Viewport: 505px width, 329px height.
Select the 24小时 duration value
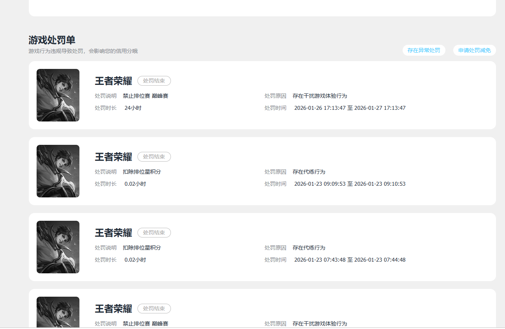point(133,108)
